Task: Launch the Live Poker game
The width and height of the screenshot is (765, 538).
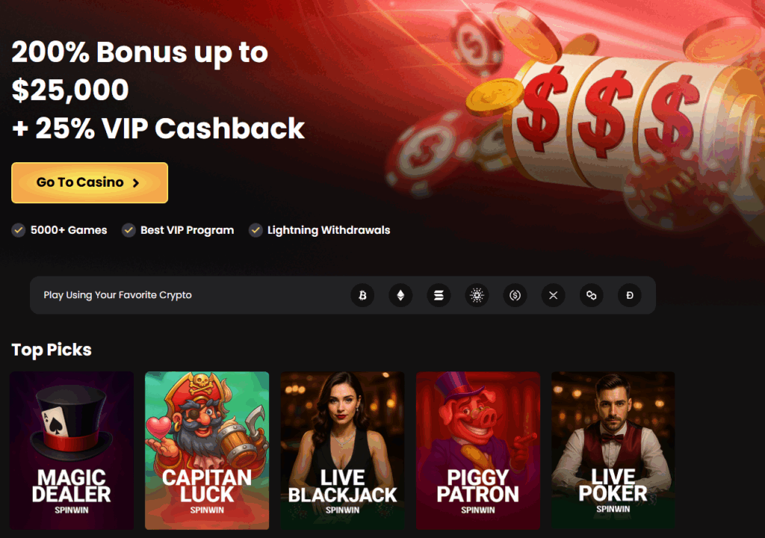Action: point(613,450)
